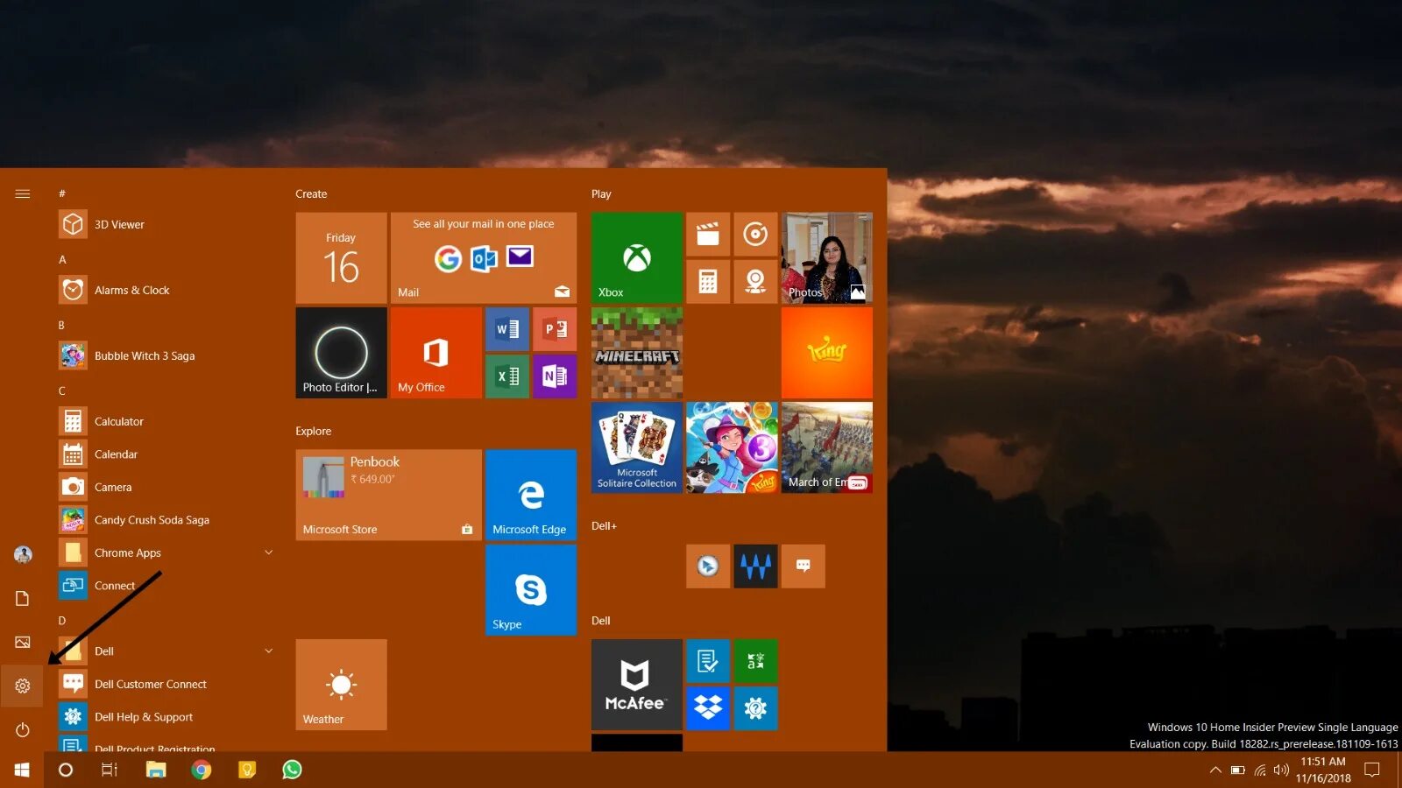
Task: Open the Microsoft Store Penbook tile
Action: point(389,495)
